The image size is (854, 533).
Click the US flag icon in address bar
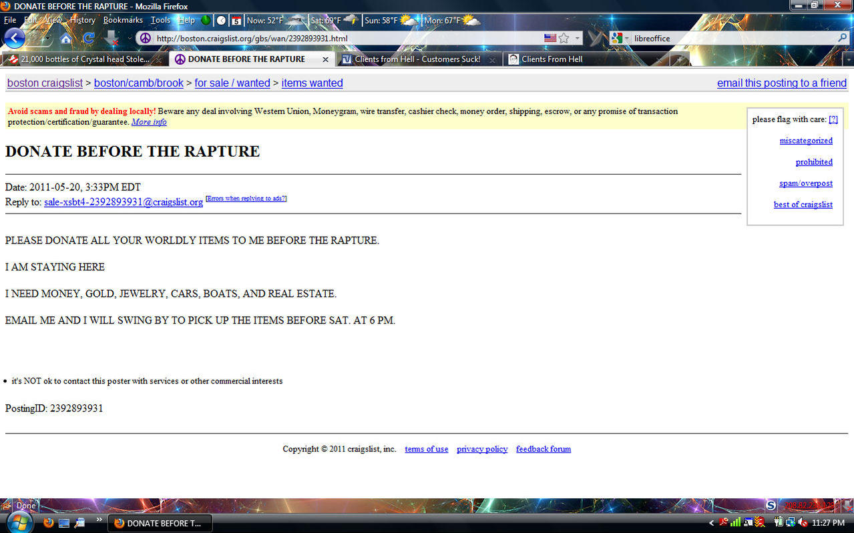click(x=550, y=38)
